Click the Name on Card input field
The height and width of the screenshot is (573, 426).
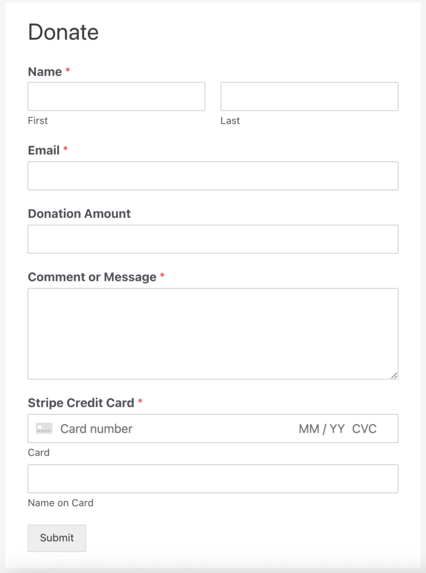coord(213,478)
